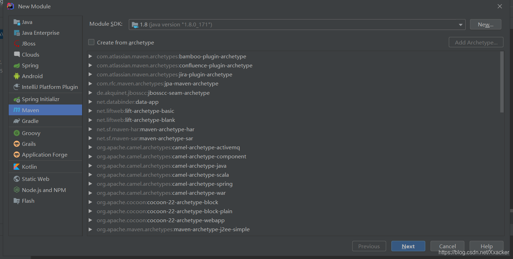The image size is (513, 259).
Task: Select Node.js and NPM module type
Action: pyautogui.click(x=46, y=190)
